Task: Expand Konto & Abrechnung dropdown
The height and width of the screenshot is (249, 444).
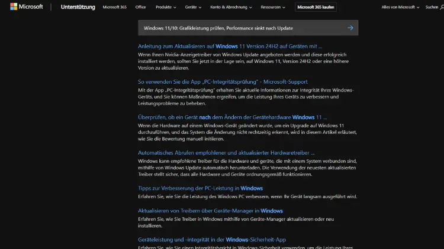Action: [x=231, y=7]
